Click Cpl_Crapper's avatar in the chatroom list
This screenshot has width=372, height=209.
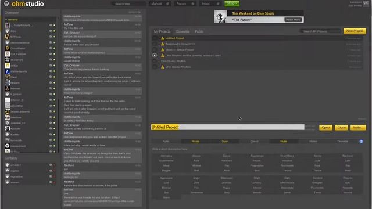[8, 54]
